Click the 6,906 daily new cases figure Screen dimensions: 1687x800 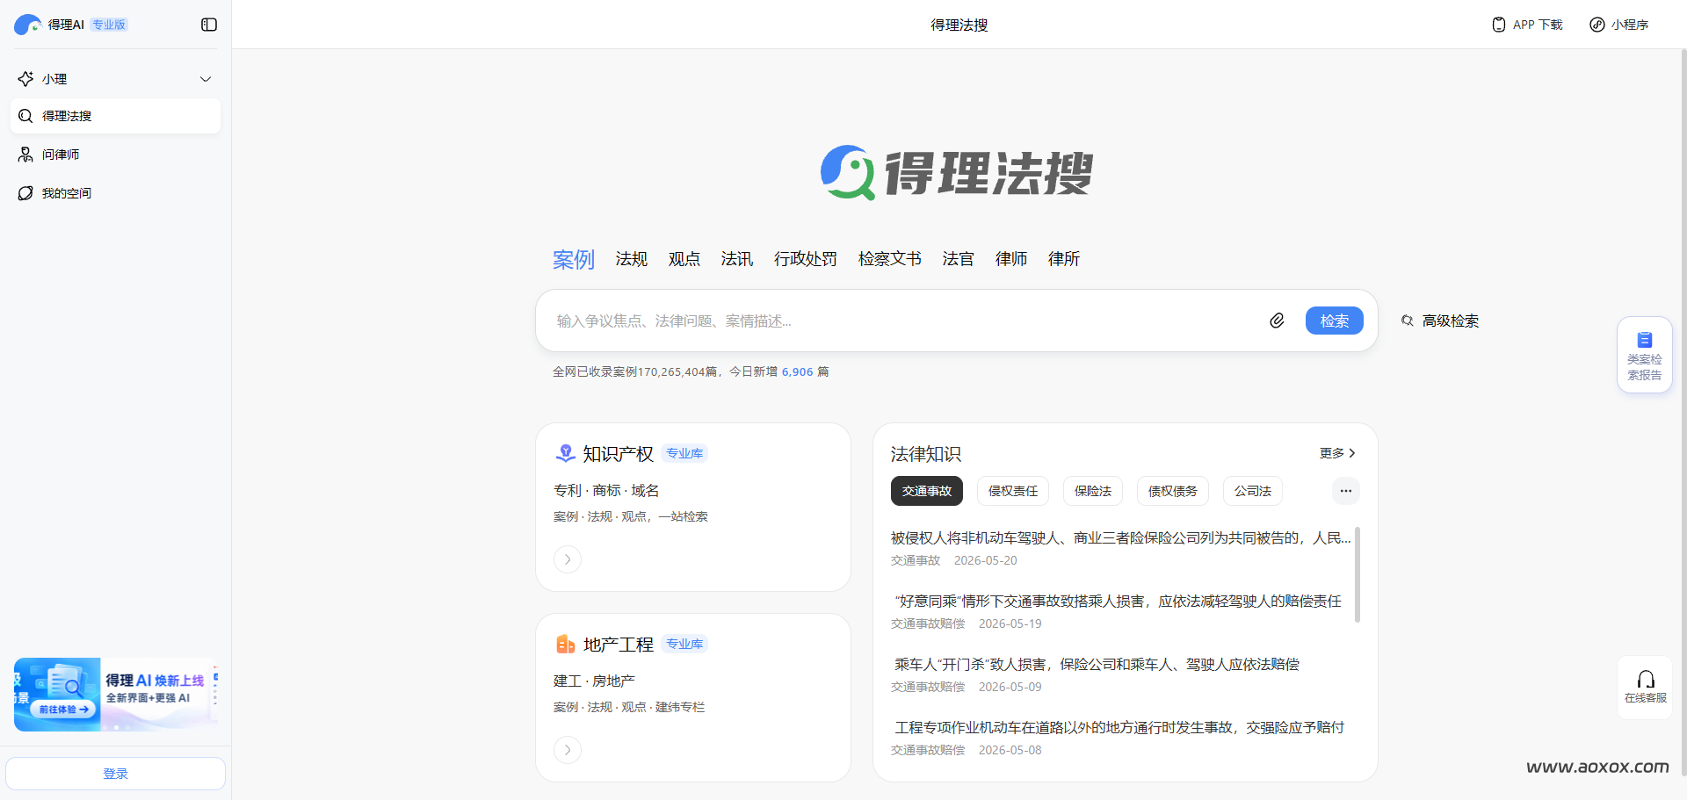point(798,372)
